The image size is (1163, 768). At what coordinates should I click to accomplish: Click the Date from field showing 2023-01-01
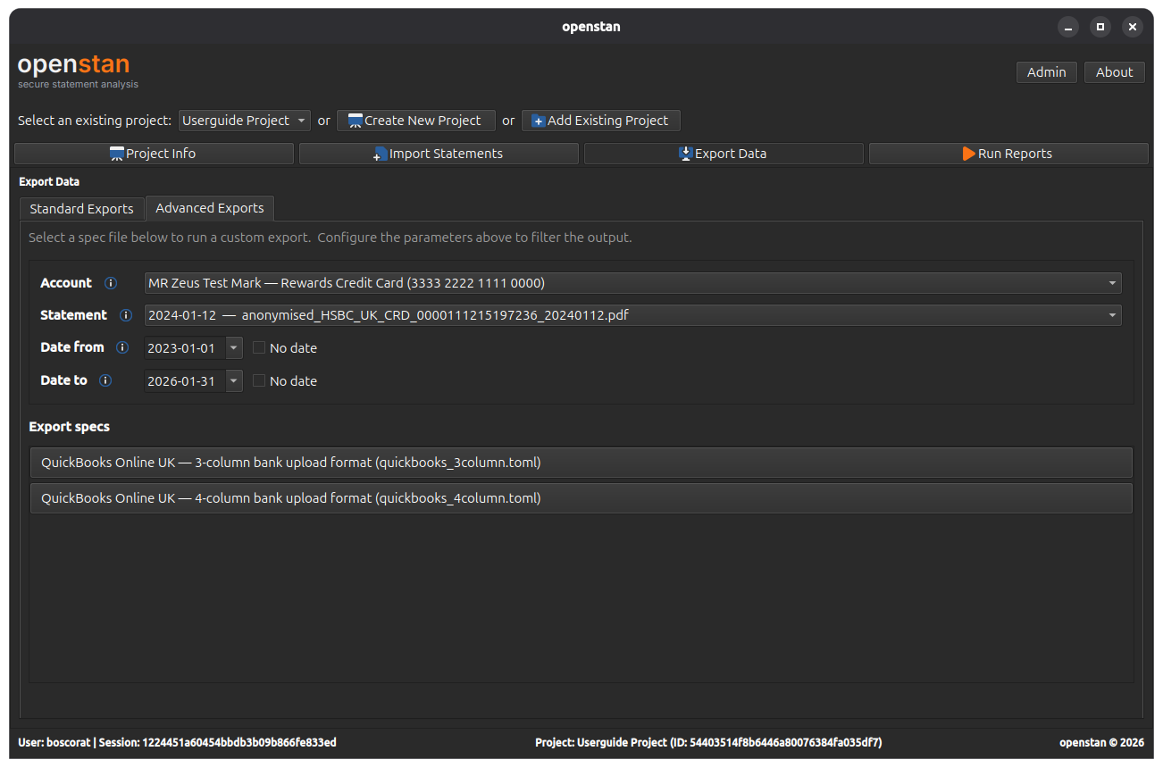(185, 348)
